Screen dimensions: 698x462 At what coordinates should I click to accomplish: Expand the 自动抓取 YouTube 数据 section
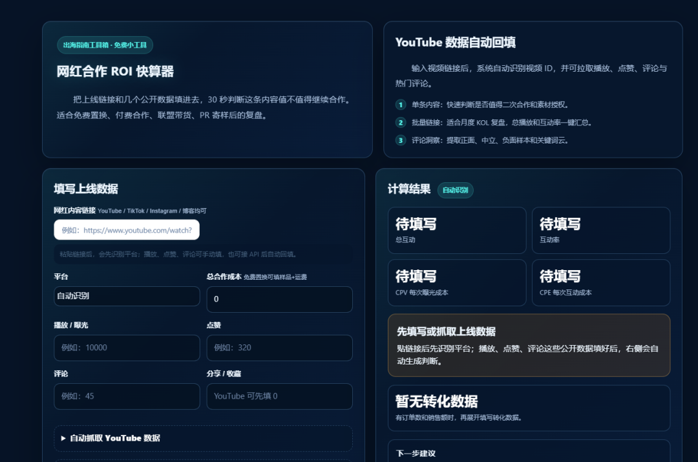[x=203, y=438]
